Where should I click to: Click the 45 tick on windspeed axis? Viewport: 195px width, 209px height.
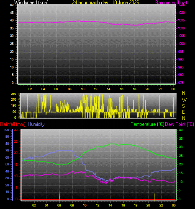pyautogui.click(x=12, y=13)
